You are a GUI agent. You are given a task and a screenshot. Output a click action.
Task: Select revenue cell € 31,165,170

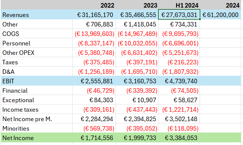click(94, 15)
